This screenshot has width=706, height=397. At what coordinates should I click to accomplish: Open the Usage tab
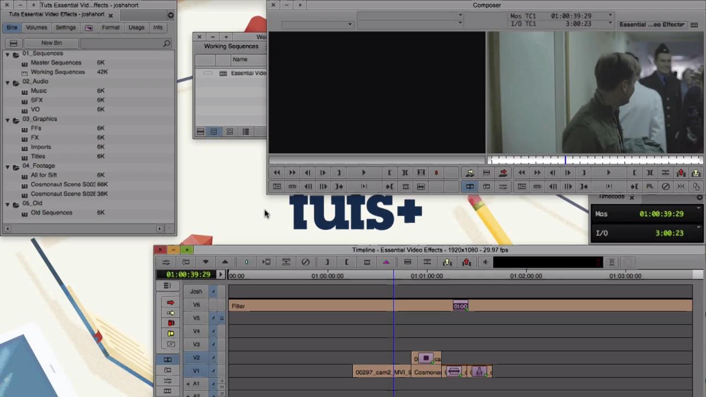(x=136, y=28)
